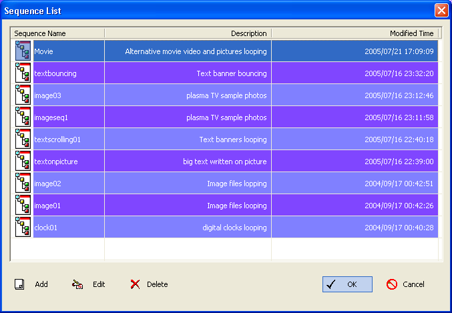
Task: Click imageseq1's 'plasma TV sample photos' description
Action: point(226,117)
